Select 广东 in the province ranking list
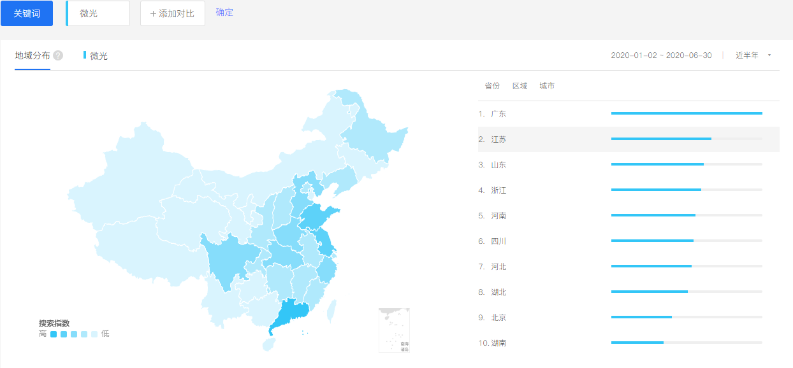Viewport: 793px width, 368px height. coord(498,114)
